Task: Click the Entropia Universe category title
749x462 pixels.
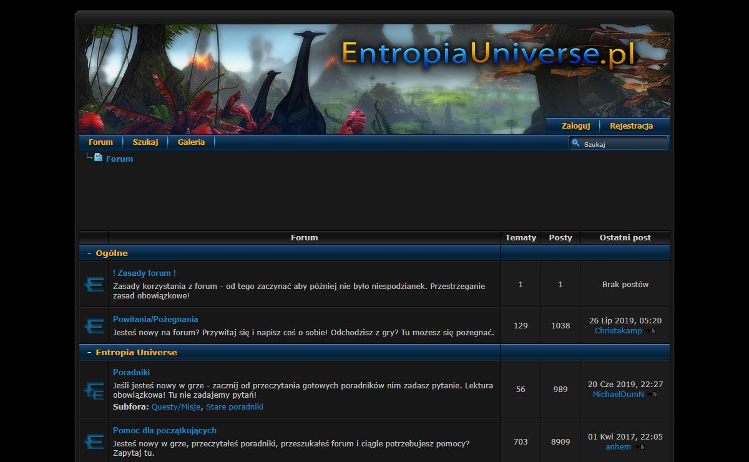Action: (136, 352)
